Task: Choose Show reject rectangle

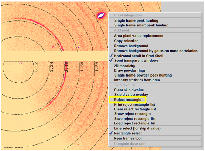Action: click(x=132, y=114)
